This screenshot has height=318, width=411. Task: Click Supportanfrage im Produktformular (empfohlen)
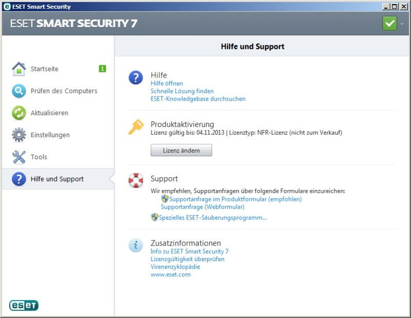235,199
